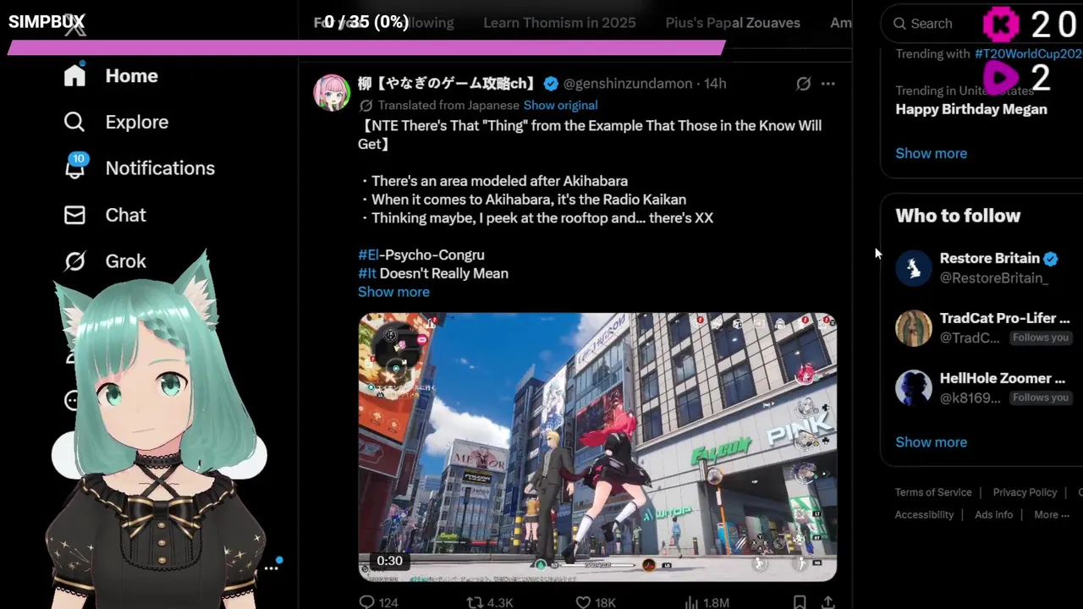Click the X logo at top left
The height and width of the screenshot is (609, 1083).
click(74, 27)
